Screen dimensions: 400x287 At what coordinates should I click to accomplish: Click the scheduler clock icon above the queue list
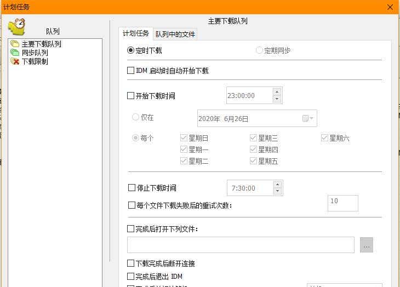[x=17, y=27]
